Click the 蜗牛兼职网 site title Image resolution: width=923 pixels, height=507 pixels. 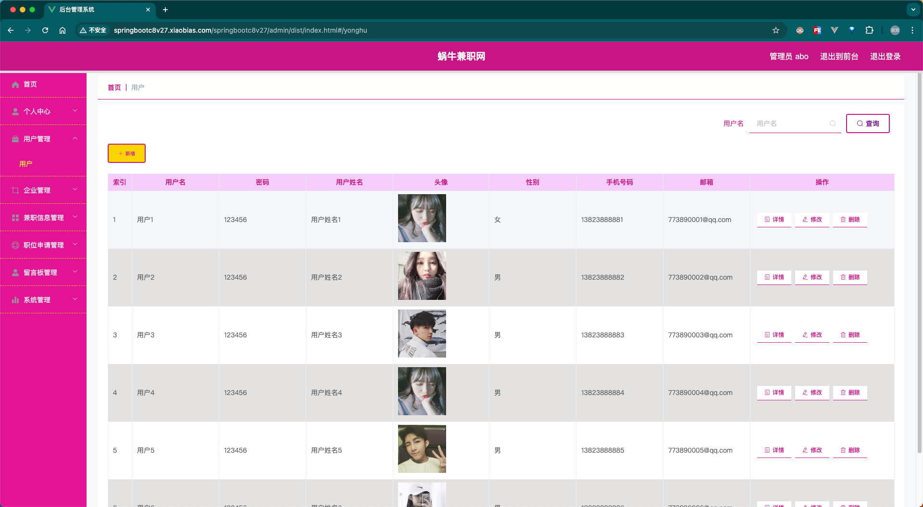click(x=461, y=56)
